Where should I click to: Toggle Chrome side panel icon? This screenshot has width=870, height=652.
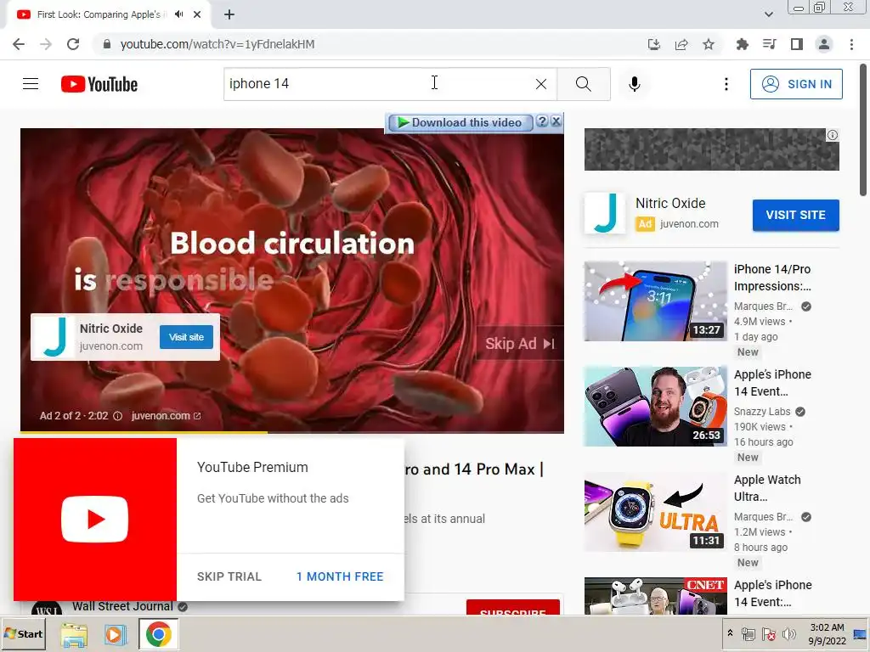tap(797, 44)
